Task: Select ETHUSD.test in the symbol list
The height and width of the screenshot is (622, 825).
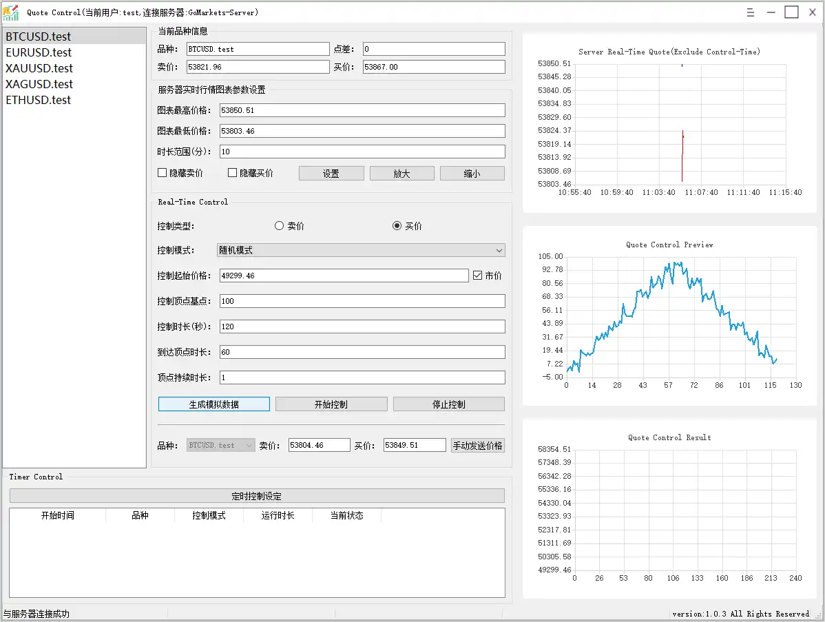Action: [39, 100]
